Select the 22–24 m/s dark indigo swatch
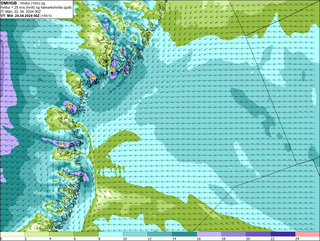 (x=283, y=234)
